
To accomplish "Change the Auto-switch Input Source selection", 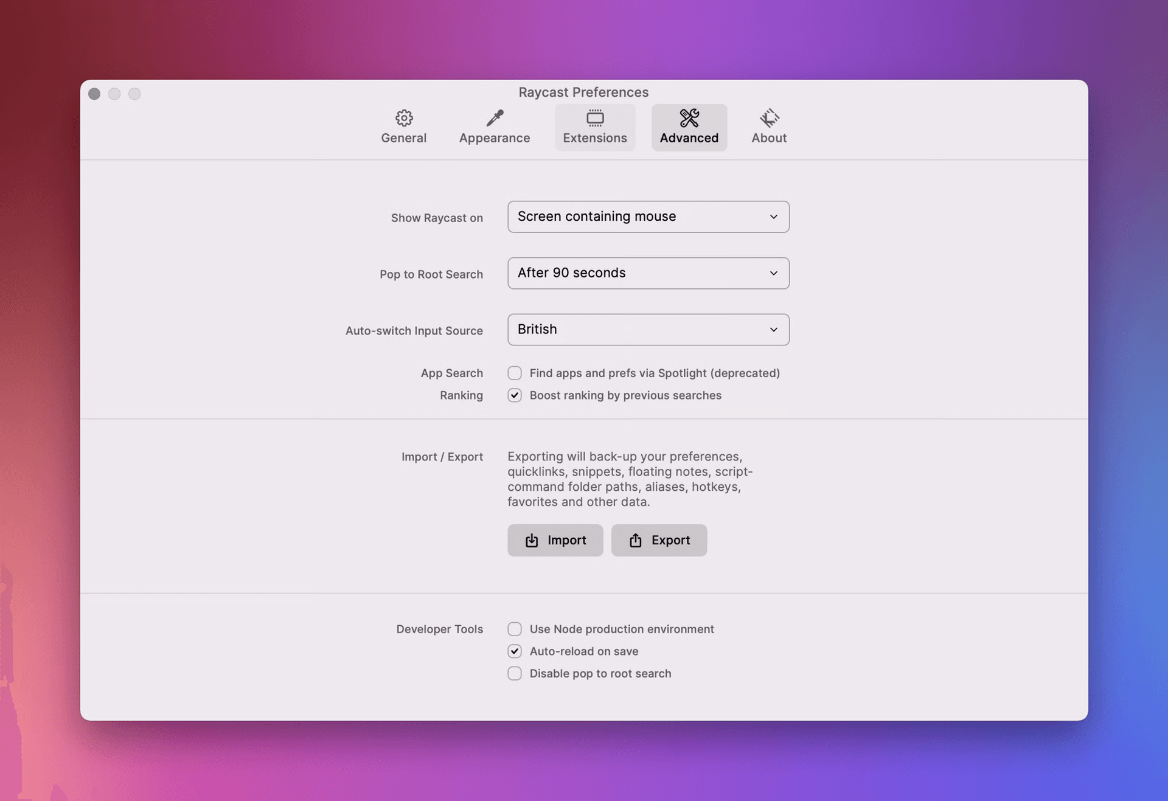I will [x=648, y=329].
